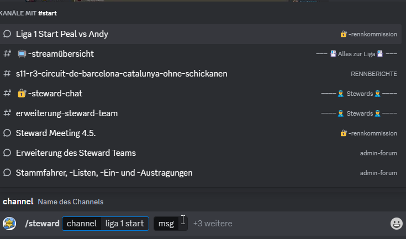Select the Stammfahrer, -Listen thread entry

point(104,173)
